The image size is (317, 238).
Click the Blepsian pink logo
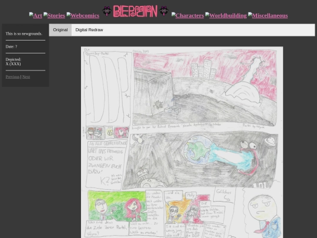tap(135, 11)
